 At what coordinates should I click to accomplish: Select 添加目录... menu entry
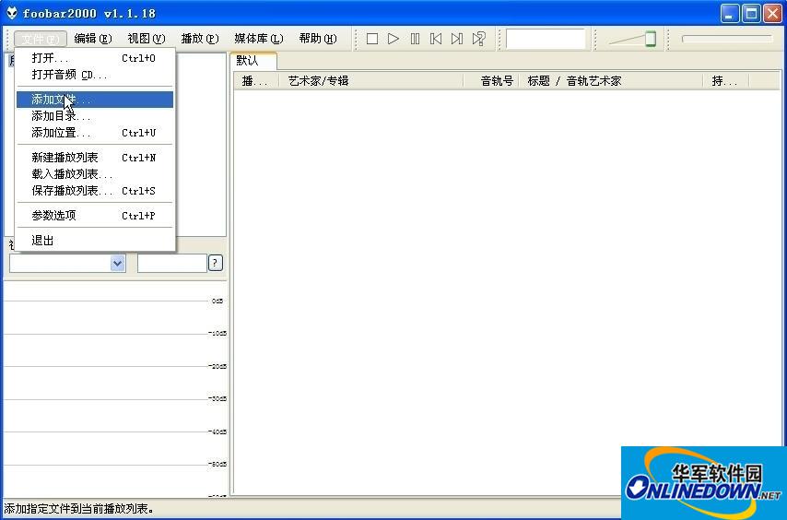tap(95, 116)
